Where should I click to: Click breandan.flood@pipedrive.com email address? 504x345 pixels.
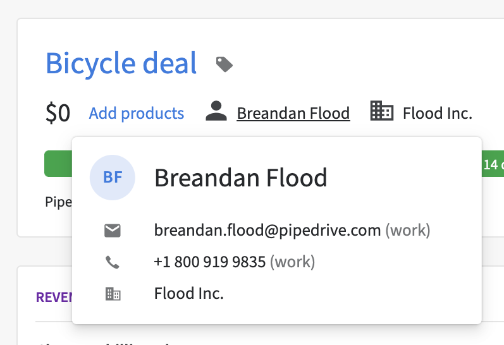tap(267, 231)
